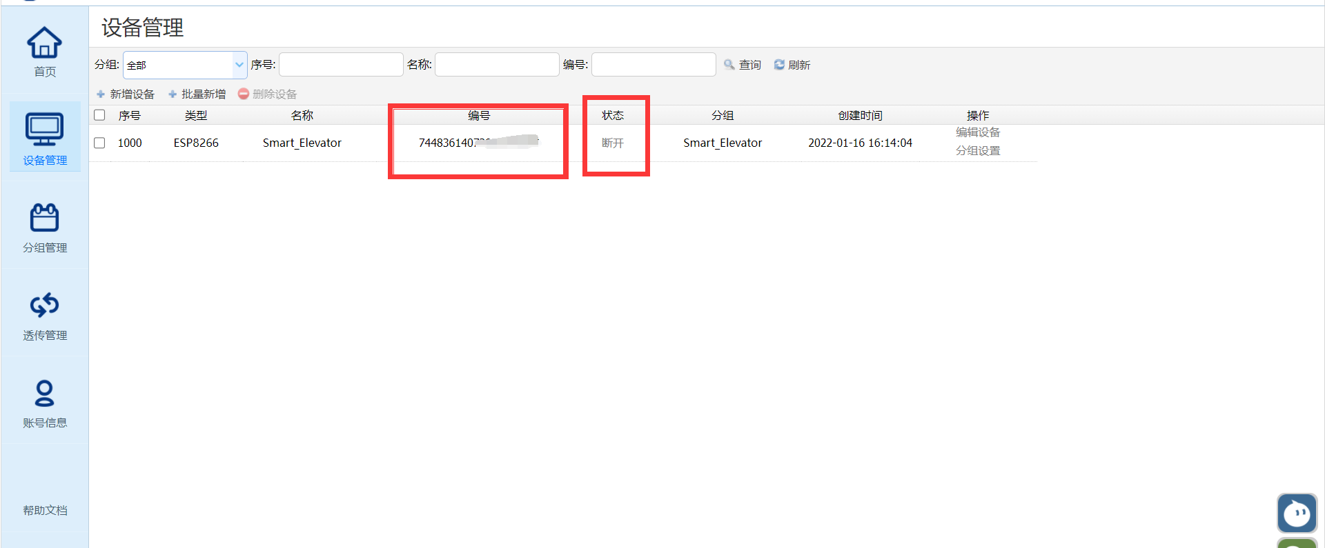
Task: Click the 名称 column header
Action: click(x=302, y=116)
